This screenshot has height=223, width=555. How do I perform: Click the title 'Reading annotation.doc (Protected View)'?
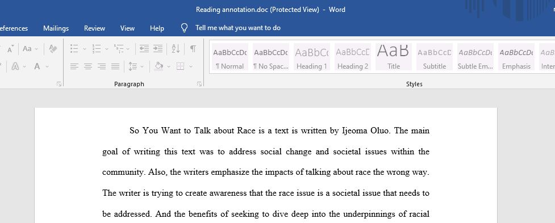258,10
